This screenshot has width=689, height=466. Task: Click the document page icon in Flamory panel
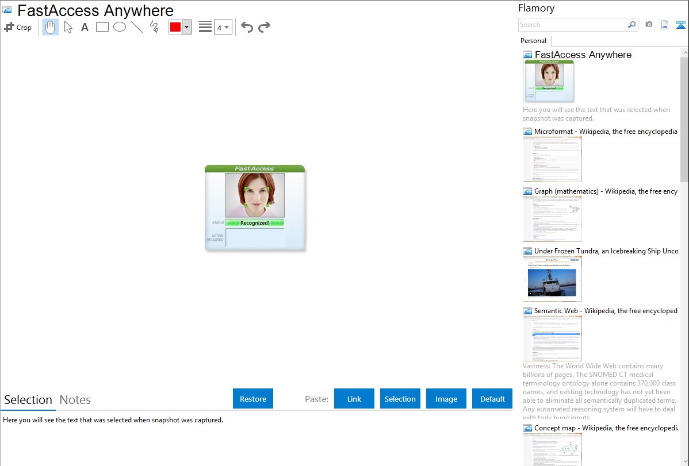tap(665, 25)
